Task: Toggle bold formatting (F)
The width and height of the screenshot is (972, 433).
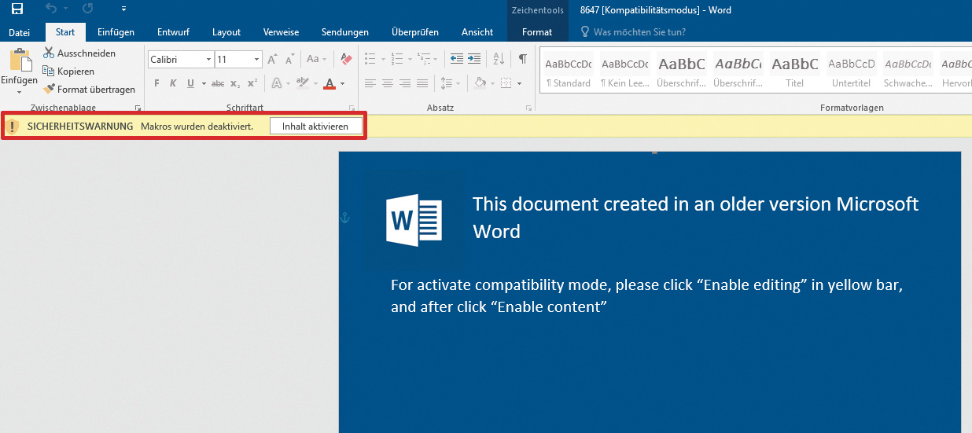Action: click(x=156, y=83)
